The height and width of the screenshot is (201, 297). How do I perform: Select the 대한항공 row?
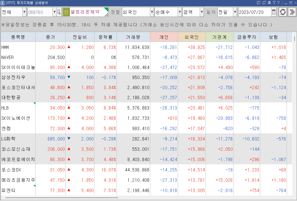(146, 98)
